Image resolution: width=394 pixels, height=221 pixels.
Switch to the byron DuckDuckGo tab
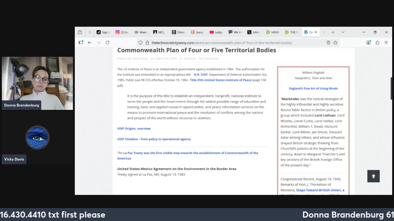(x=197, y=32)
